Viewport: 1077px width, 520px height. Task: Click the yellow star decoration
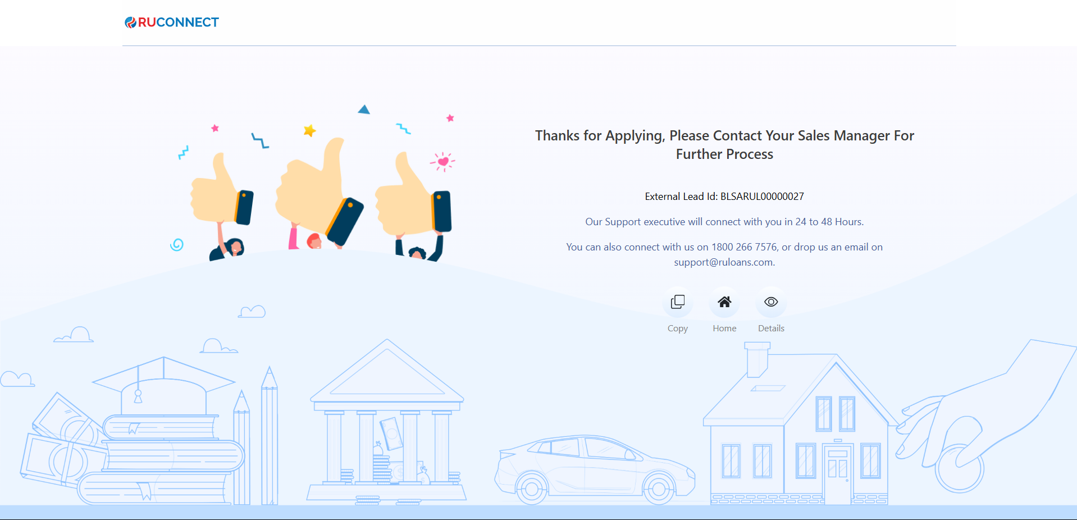click(309, 131)
